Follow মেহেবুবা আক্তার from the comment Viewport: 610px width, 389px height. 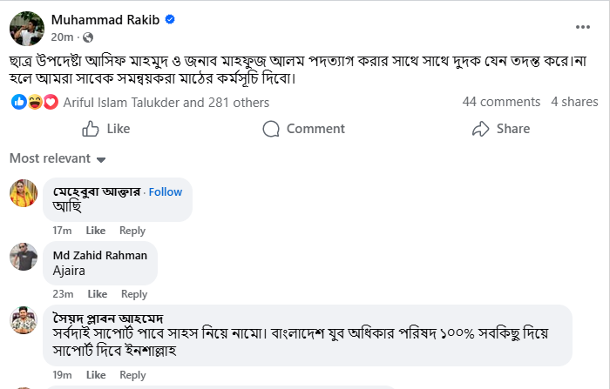pyautogui.click(x=166, y=191)
